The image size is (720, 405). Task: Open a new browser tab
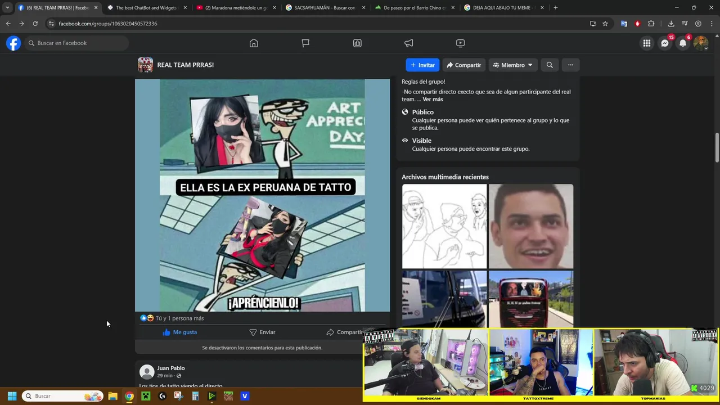pyautogui.click(x=556, y=8)
